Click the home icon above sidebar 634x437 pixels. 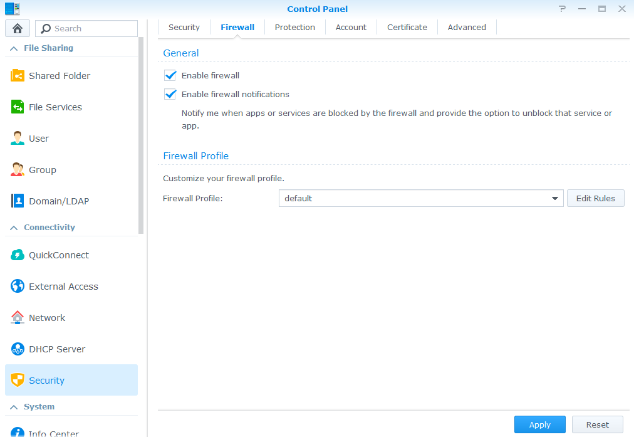[17, 28]
